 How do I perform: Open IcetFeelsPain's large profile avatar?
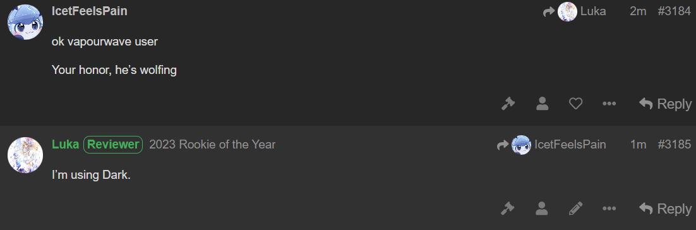click(x=25, y=22)
